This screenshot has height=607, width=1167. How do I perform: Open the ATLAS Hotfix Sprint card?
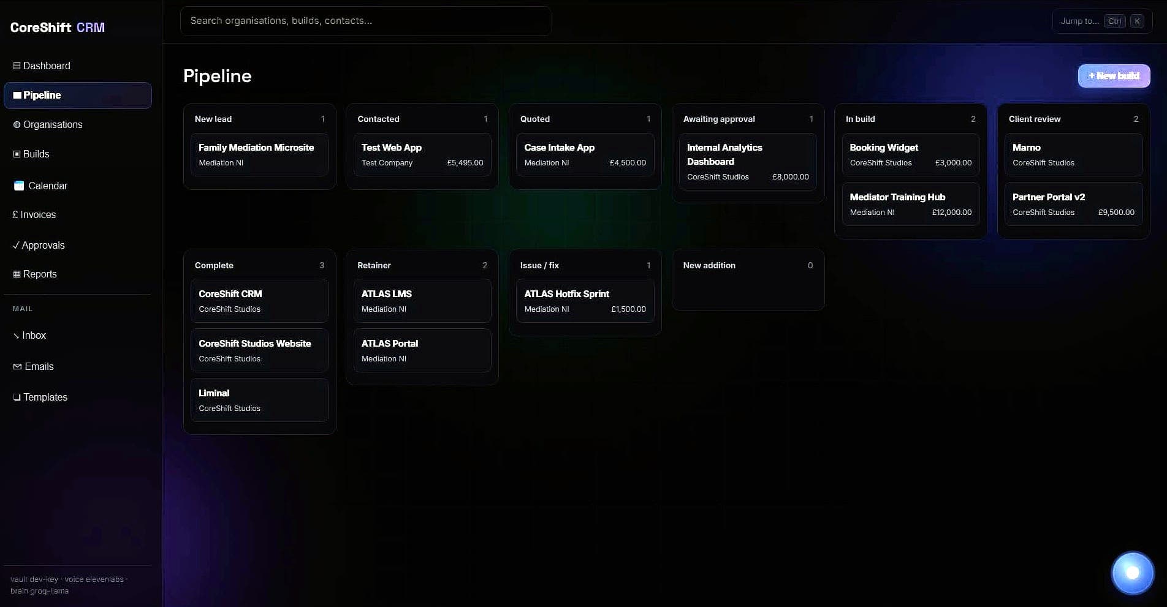point(585,301)
